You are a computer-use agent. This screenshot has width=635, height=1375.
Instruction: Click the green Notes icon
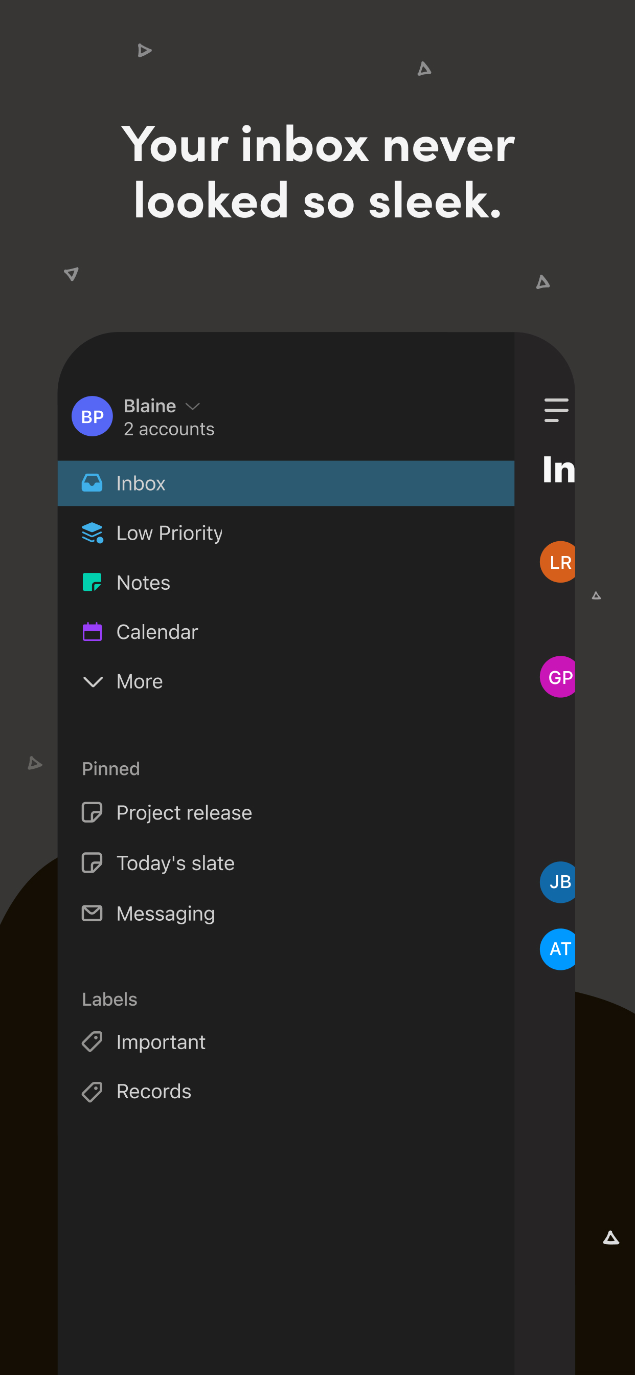(x=92, y=582)
